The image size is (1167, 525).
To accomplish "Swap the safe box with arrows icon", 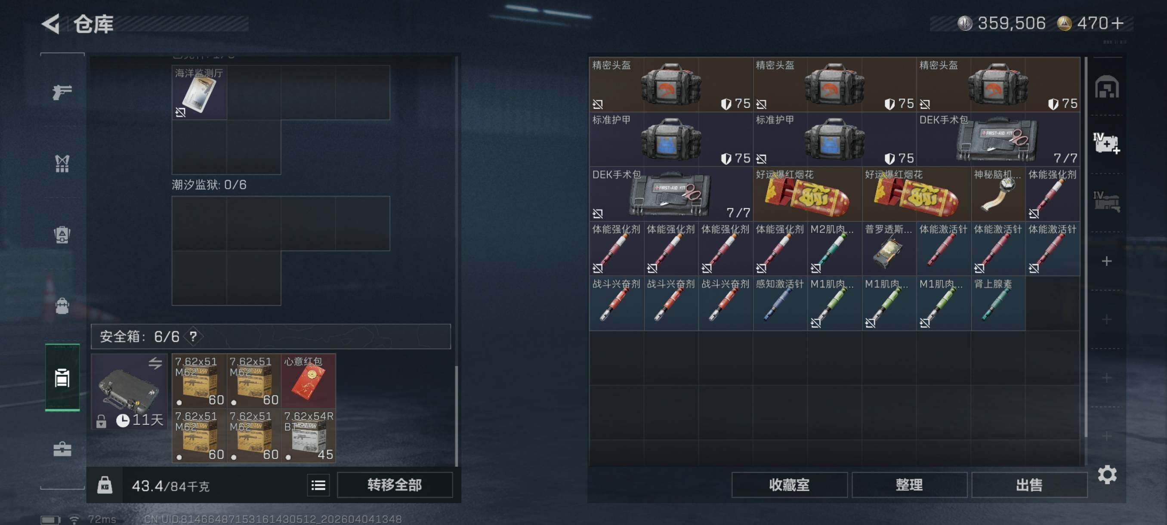I will click(x=155, y=363).
